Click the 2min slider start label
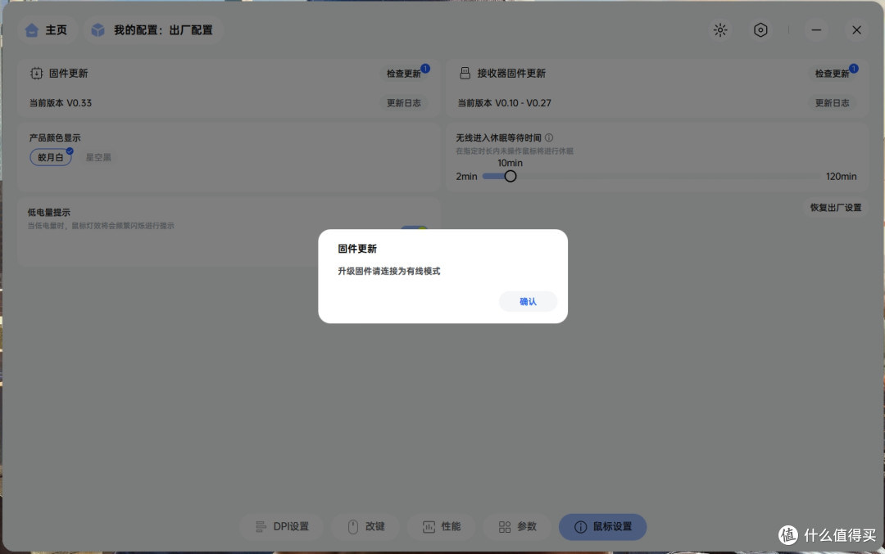The width and height of the screenshot is (885, 554). click(466, 177)
